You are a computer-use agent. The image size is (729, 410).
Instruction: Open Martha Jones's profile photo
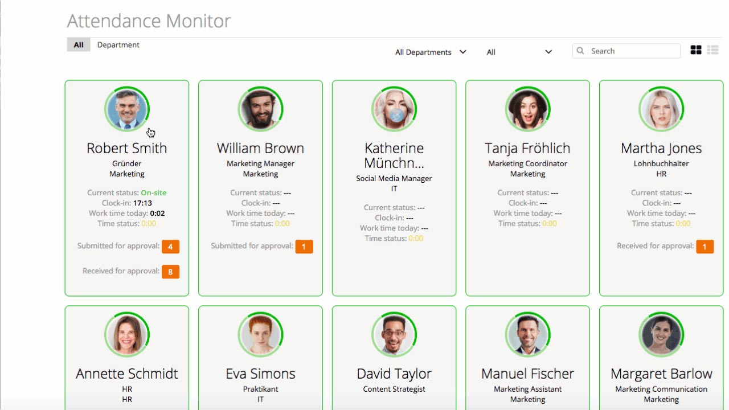point(661,109)
